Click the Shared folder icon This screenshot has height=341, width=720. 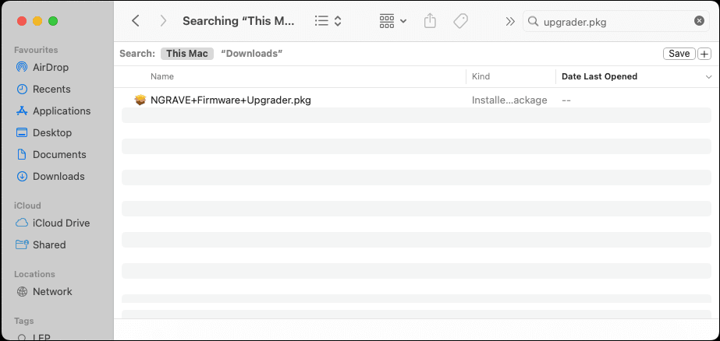22,244
